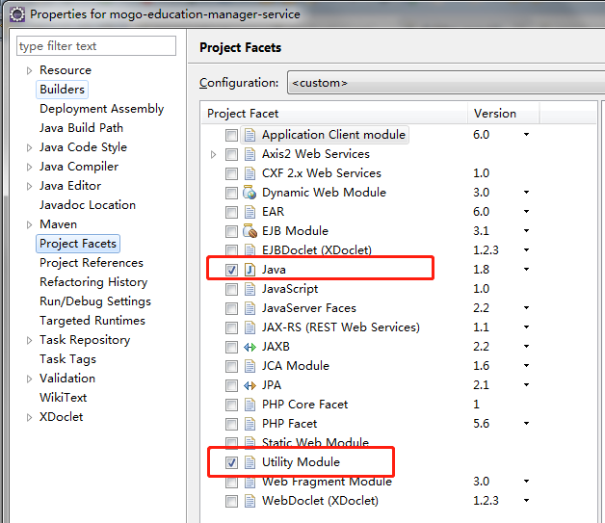Viewport: 605px width, 523px height.
Task: Click the JavaScript facet file icon
Action: 250,289
